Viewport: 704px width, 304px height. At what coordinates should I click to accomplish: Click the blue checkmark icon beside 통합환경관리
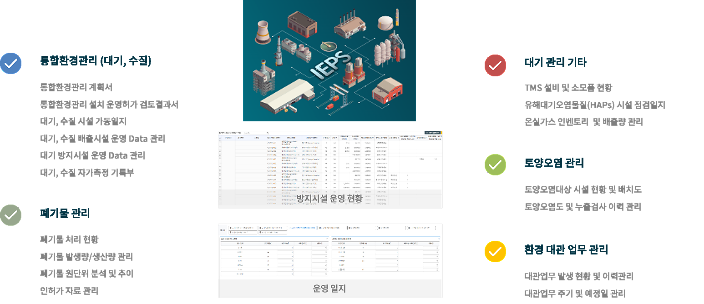(x=10, y=63)
